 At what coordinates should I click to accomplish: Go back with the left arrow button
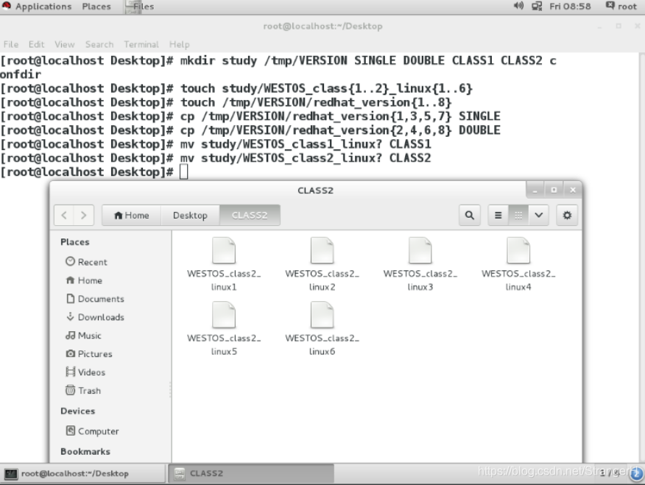tap(64, 216)
